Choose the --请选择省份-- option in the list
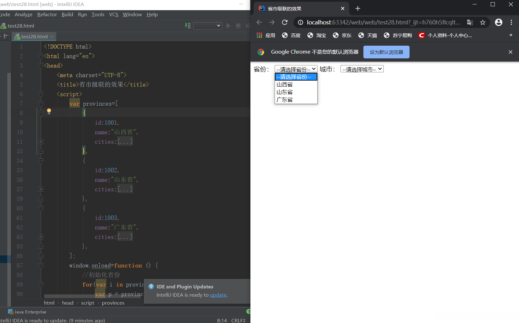Viewport: 519px width, 323px height. (296, 77)
